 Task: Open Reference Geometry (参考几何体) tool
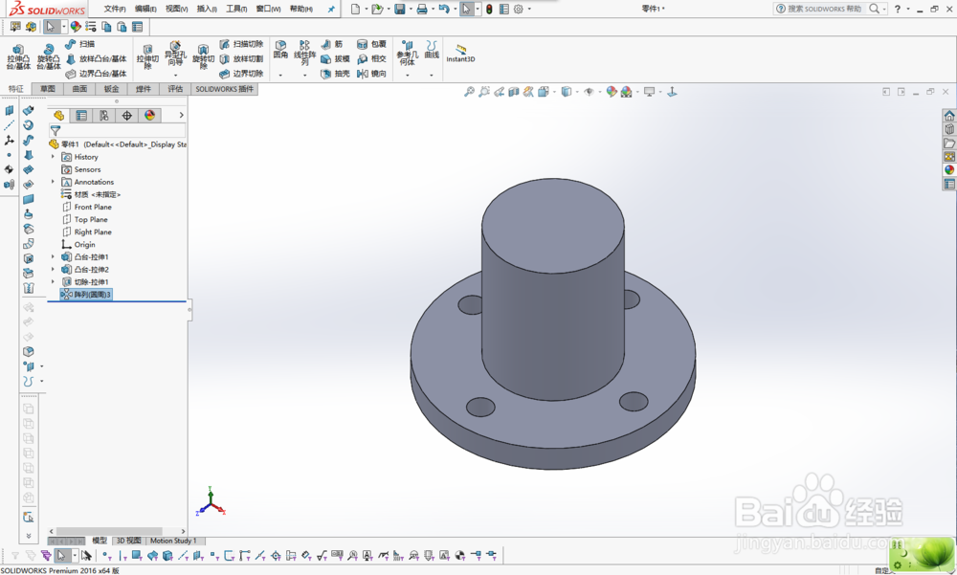[x=407, y=54]
